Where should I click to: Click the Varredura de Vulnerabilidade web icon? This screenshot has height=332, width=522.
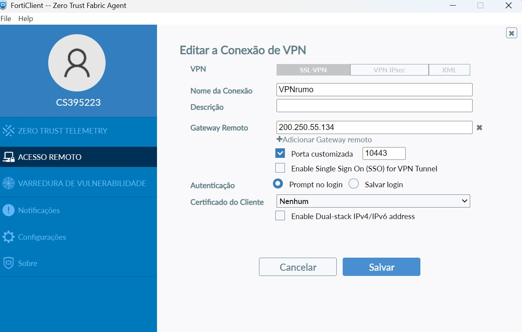pos(8,183)
